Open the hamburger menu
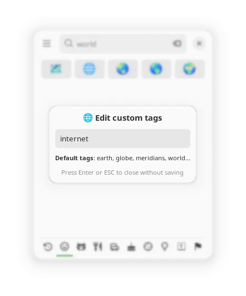Screen dimensions: 246x296 pos(47,43)
